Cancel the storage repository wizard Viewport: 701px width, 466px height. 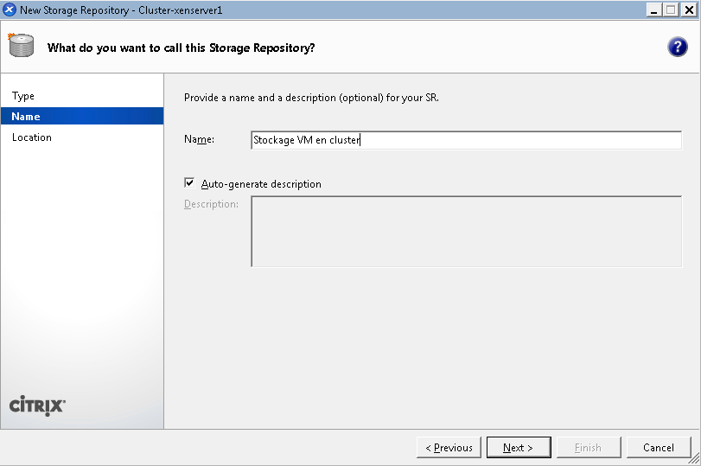point(658,448)
